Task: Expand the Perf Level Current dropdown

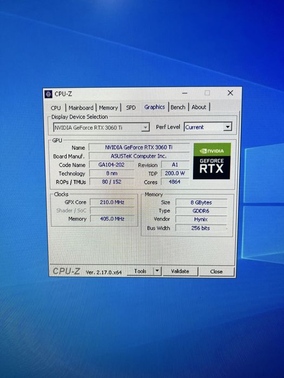Action: [x=208, y=127]
